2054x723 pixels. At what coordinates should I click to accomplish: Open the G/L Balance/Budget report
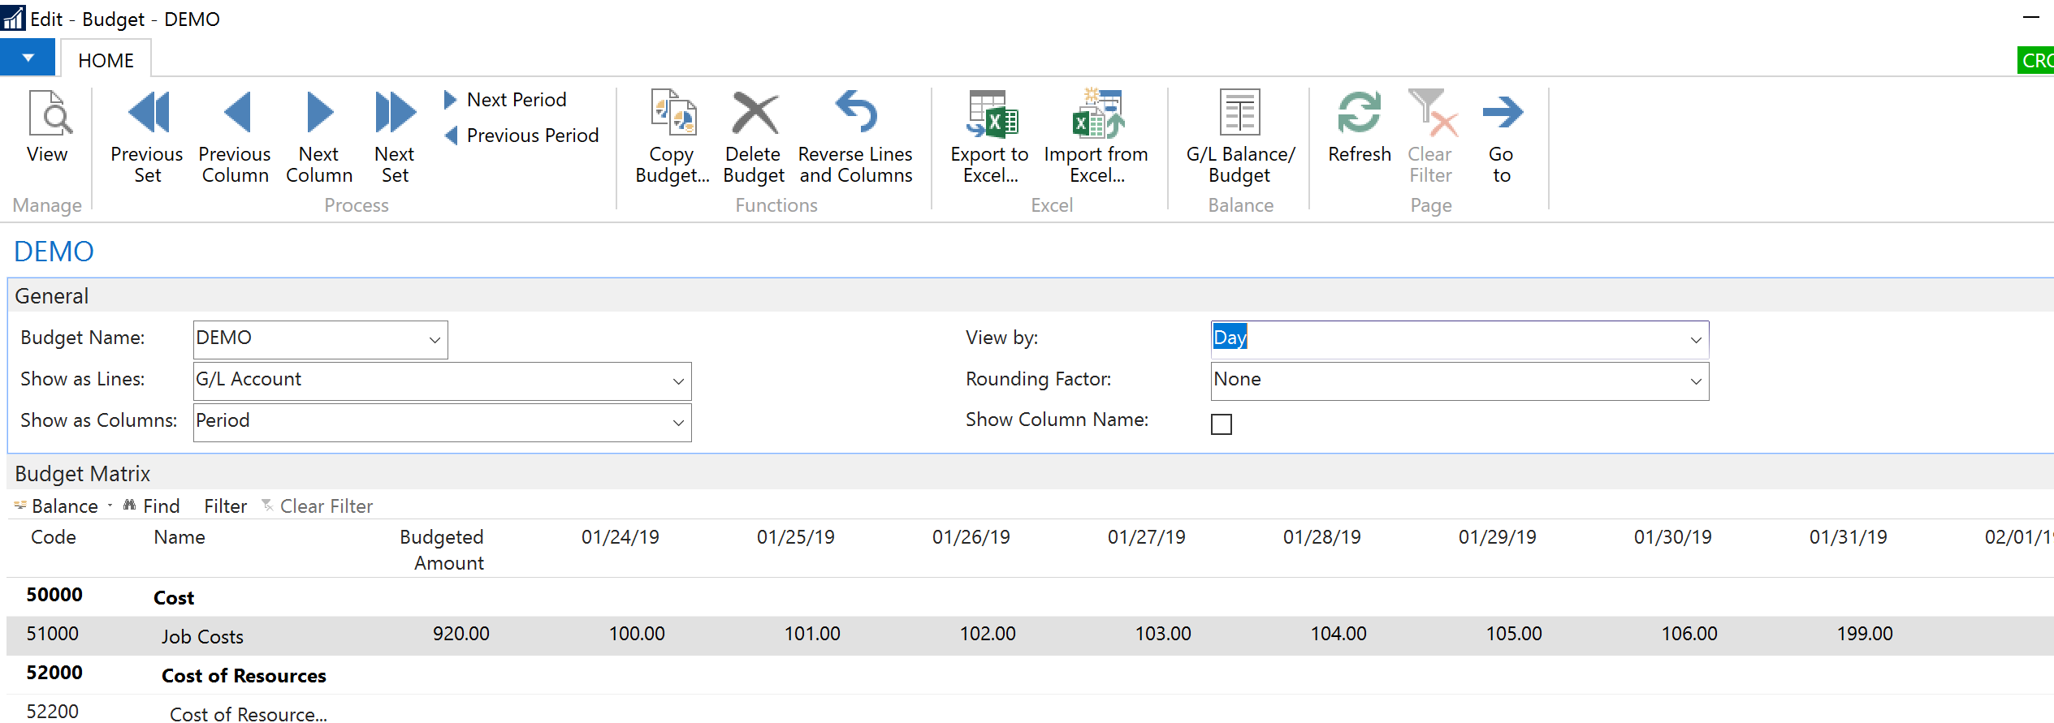(x=1239, y=114)
